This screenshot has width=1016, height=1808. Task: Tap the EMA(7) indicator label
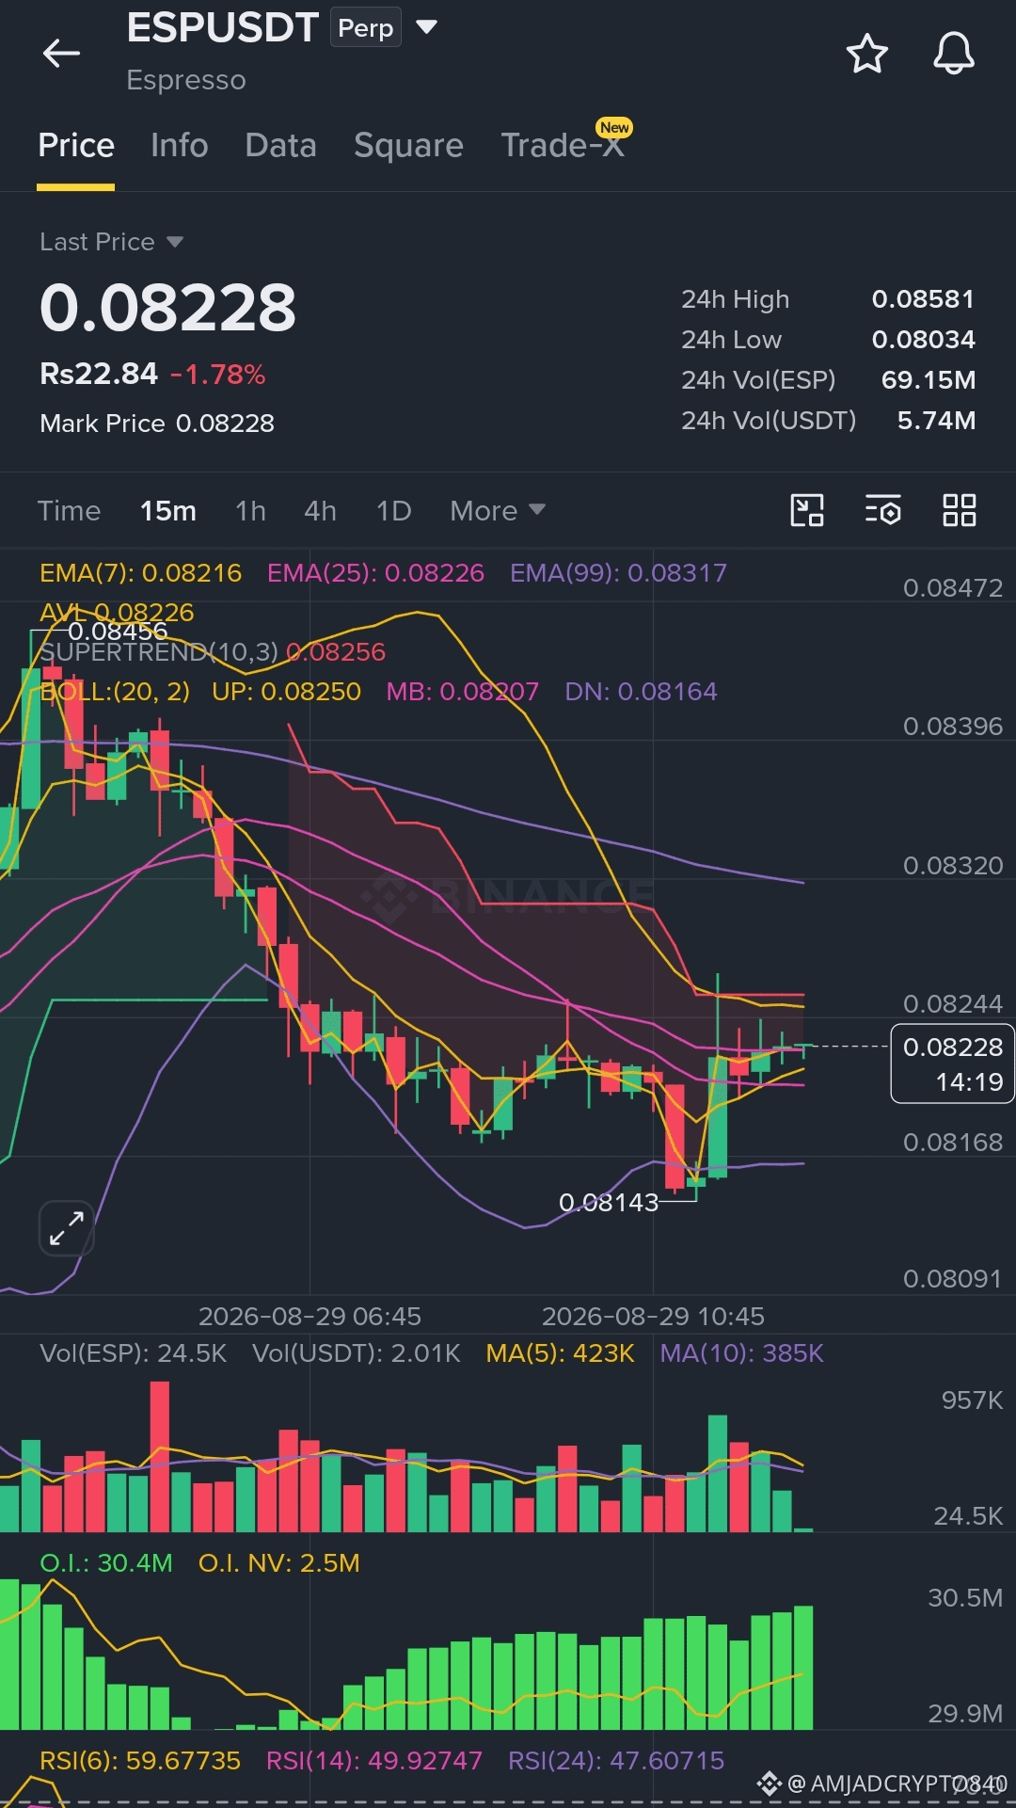pyautogui.click(x=140, y=572)
